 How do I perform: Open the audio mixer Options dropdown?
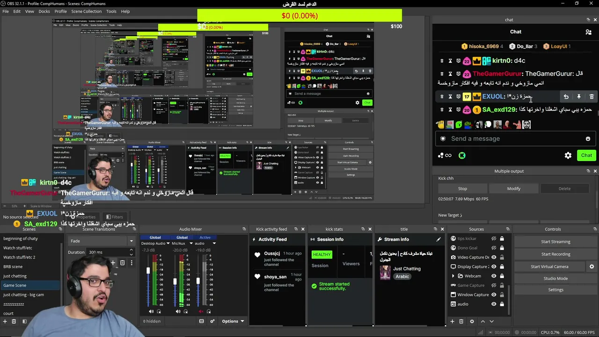point(233,321)
